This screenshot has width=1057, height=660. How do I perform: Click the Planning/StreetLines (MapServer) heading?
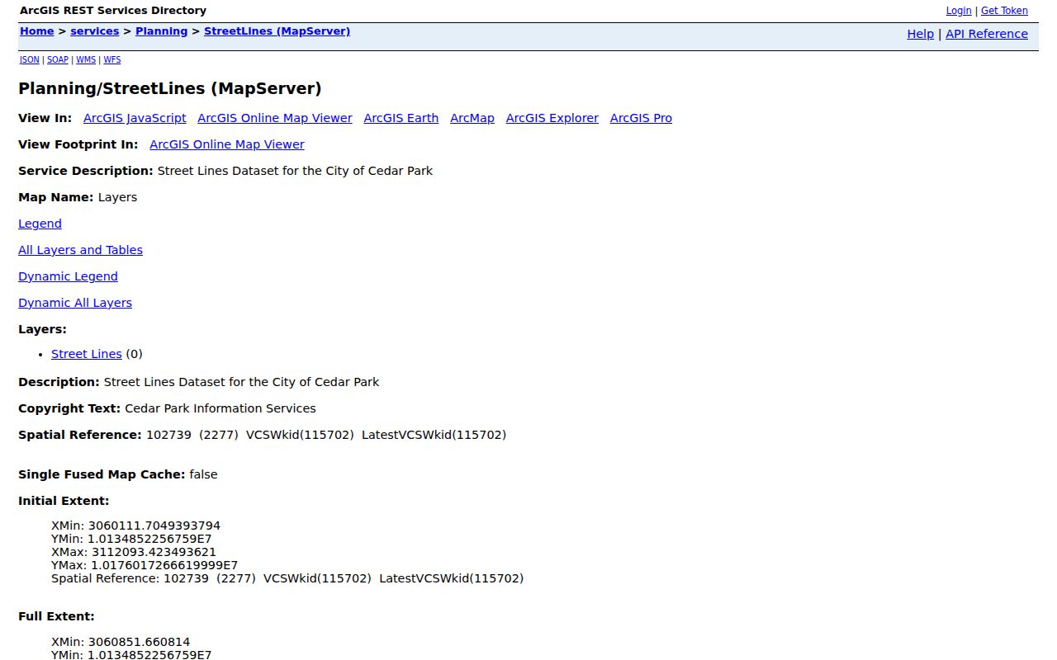pos(170,88)
